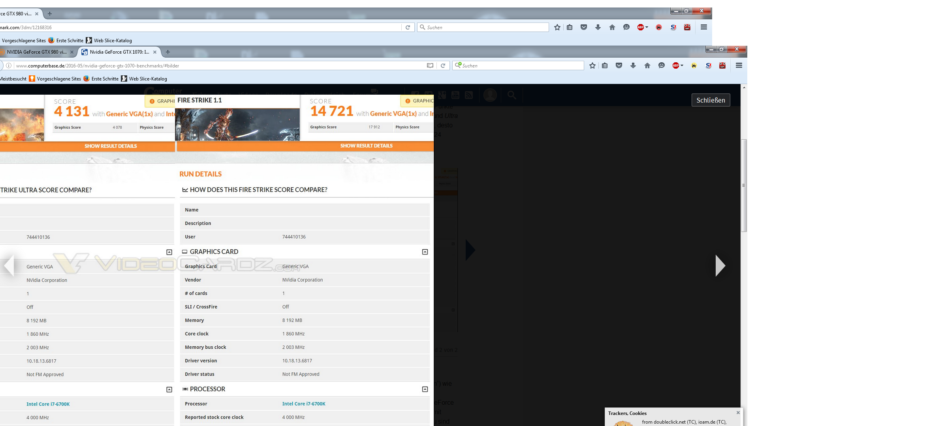The height and width of the screenshot is (426, 944).
Task: Open Adblock Plus dropdown arrow
Action: pyautogui.click(x=682, y=65)
